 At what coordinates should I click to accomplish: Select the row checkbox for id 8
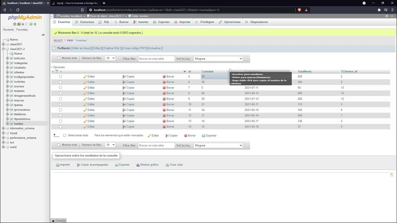[x=60, y=93]
